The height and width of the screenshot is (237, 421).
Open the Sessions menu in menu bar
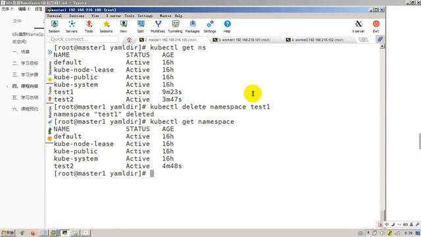point(76,16)
